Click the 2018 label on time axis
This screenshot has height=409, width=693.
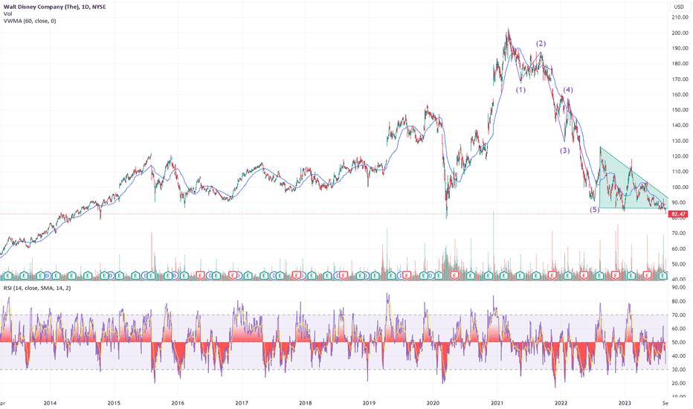[x=306, y=403]
